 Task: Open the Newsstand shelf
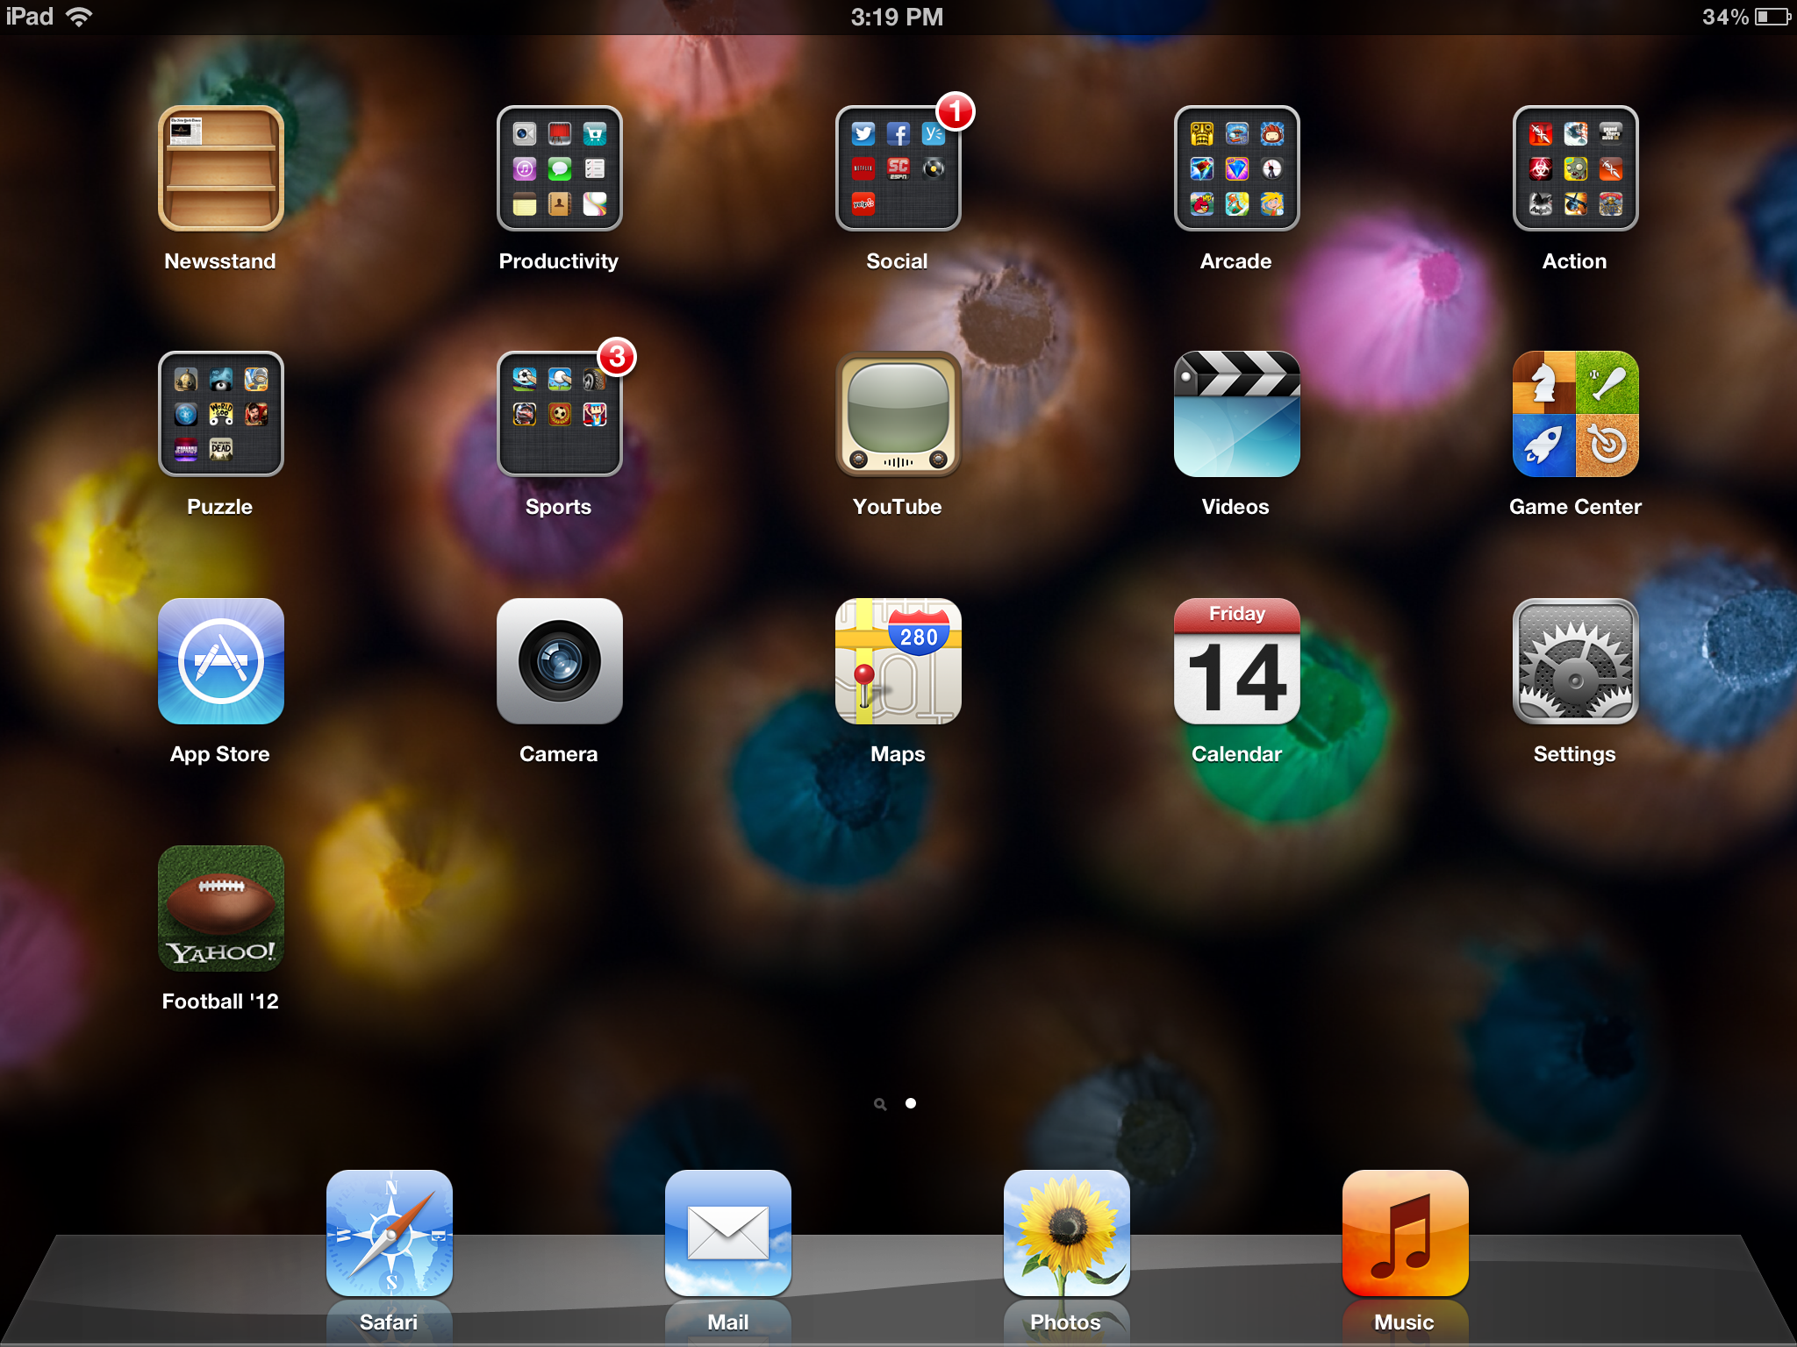[x=221, y=168]
